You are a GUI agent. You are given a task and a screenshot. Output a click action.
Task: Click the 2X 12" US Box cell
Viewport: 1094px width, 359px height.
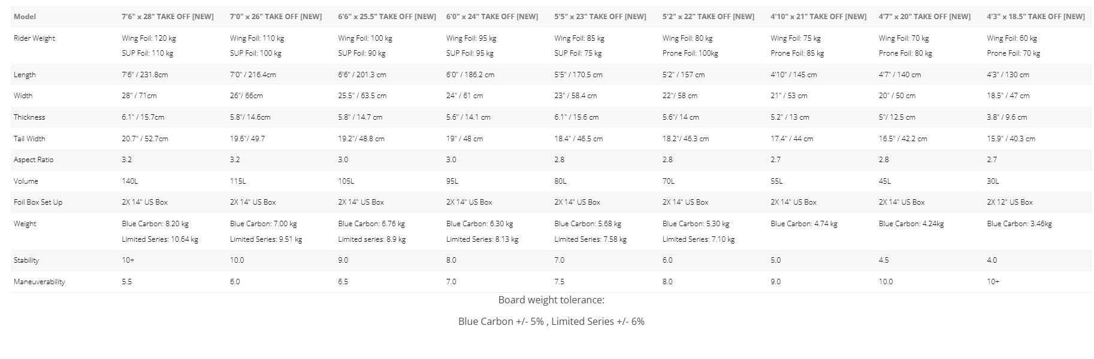point(1010,202)
